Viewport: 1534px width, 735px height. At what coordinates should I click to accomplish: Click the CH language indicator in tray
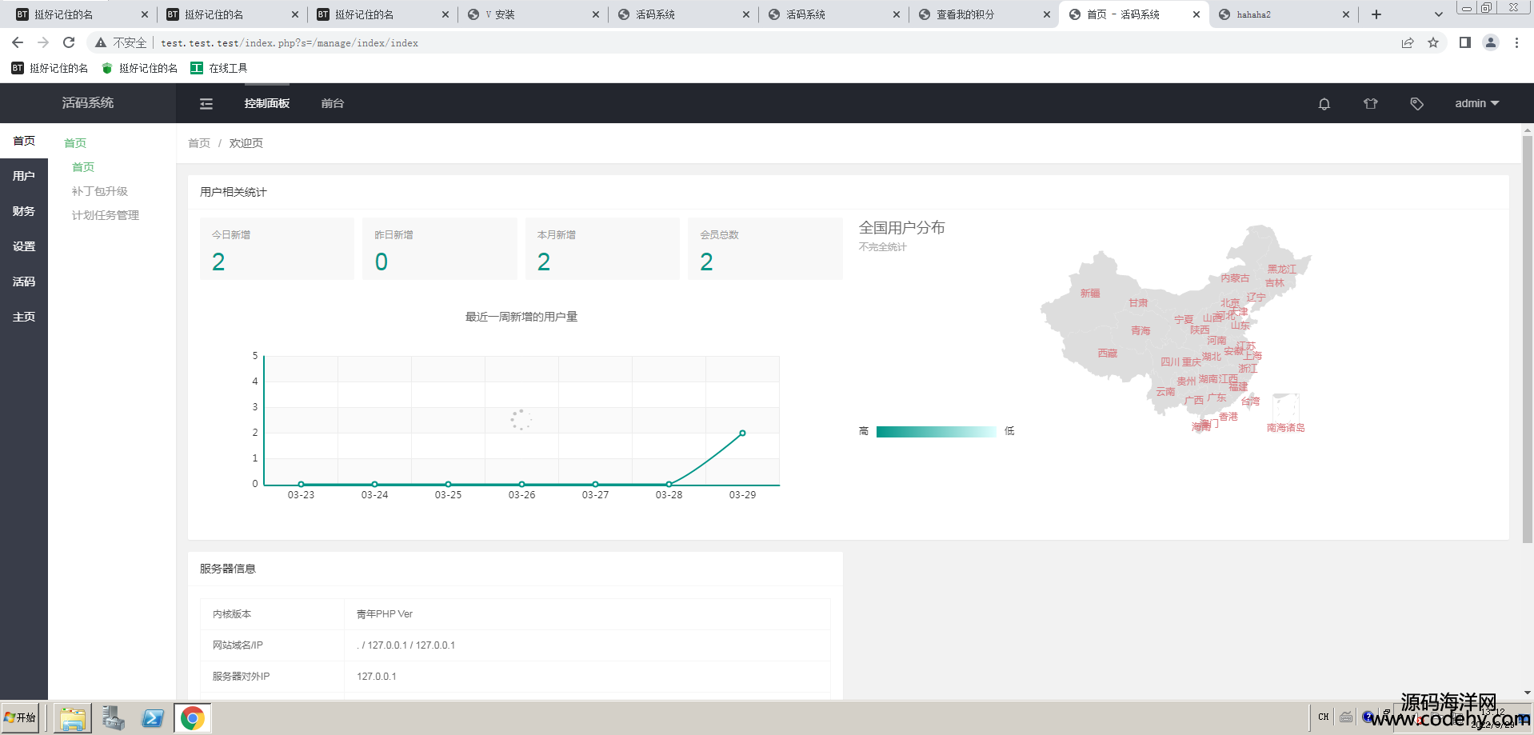click(x=1324, y=717)
